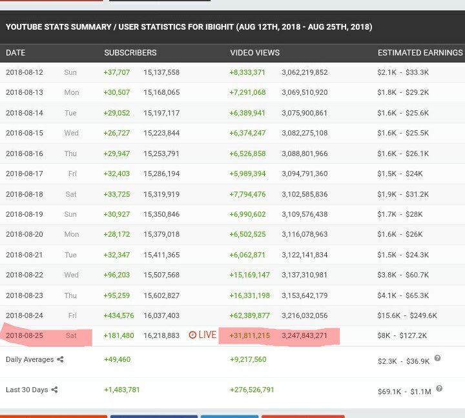
Task: Open help icon next to $69.1K - $1.1M
Action: (439, 388)
